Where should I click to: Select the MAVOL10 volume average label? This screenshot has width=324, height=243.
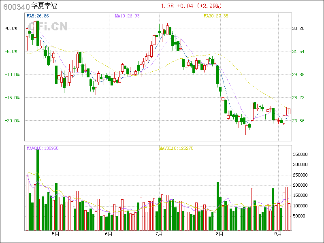tap(176, 149)
